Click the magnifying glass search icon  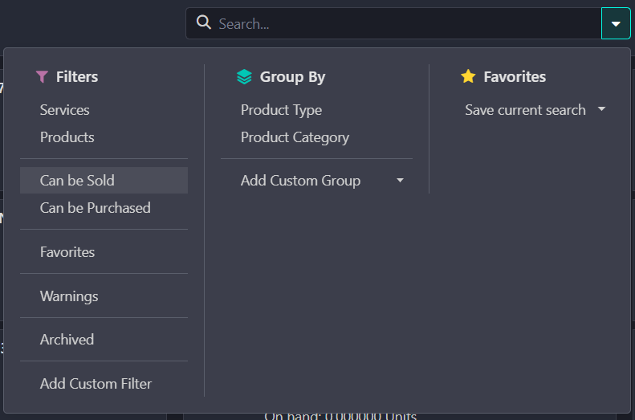click(204, 23)
